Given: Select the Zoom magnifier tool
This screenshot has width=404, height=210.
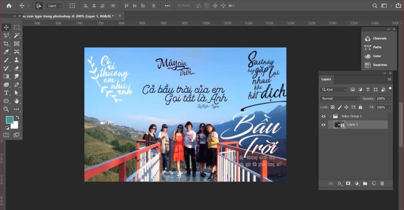Looking at the screenshot, I should point(6,109).
